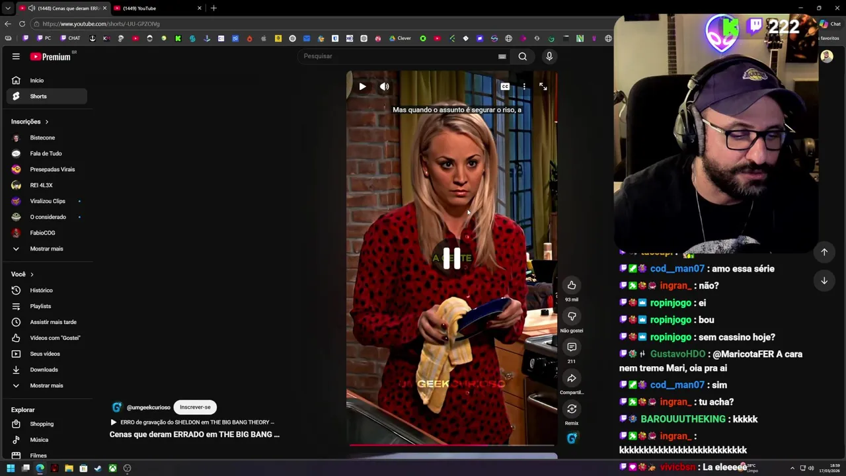Expand the Inscrições section arrow
The width and height of the screenshot is (846, 476).
click(47, 122)
